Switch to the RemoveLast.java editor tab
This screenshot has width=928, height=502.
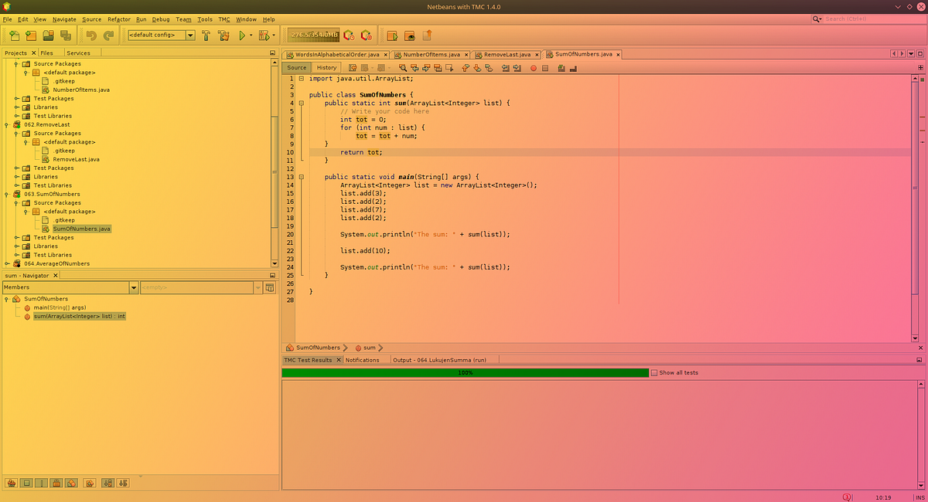point(507,55)
